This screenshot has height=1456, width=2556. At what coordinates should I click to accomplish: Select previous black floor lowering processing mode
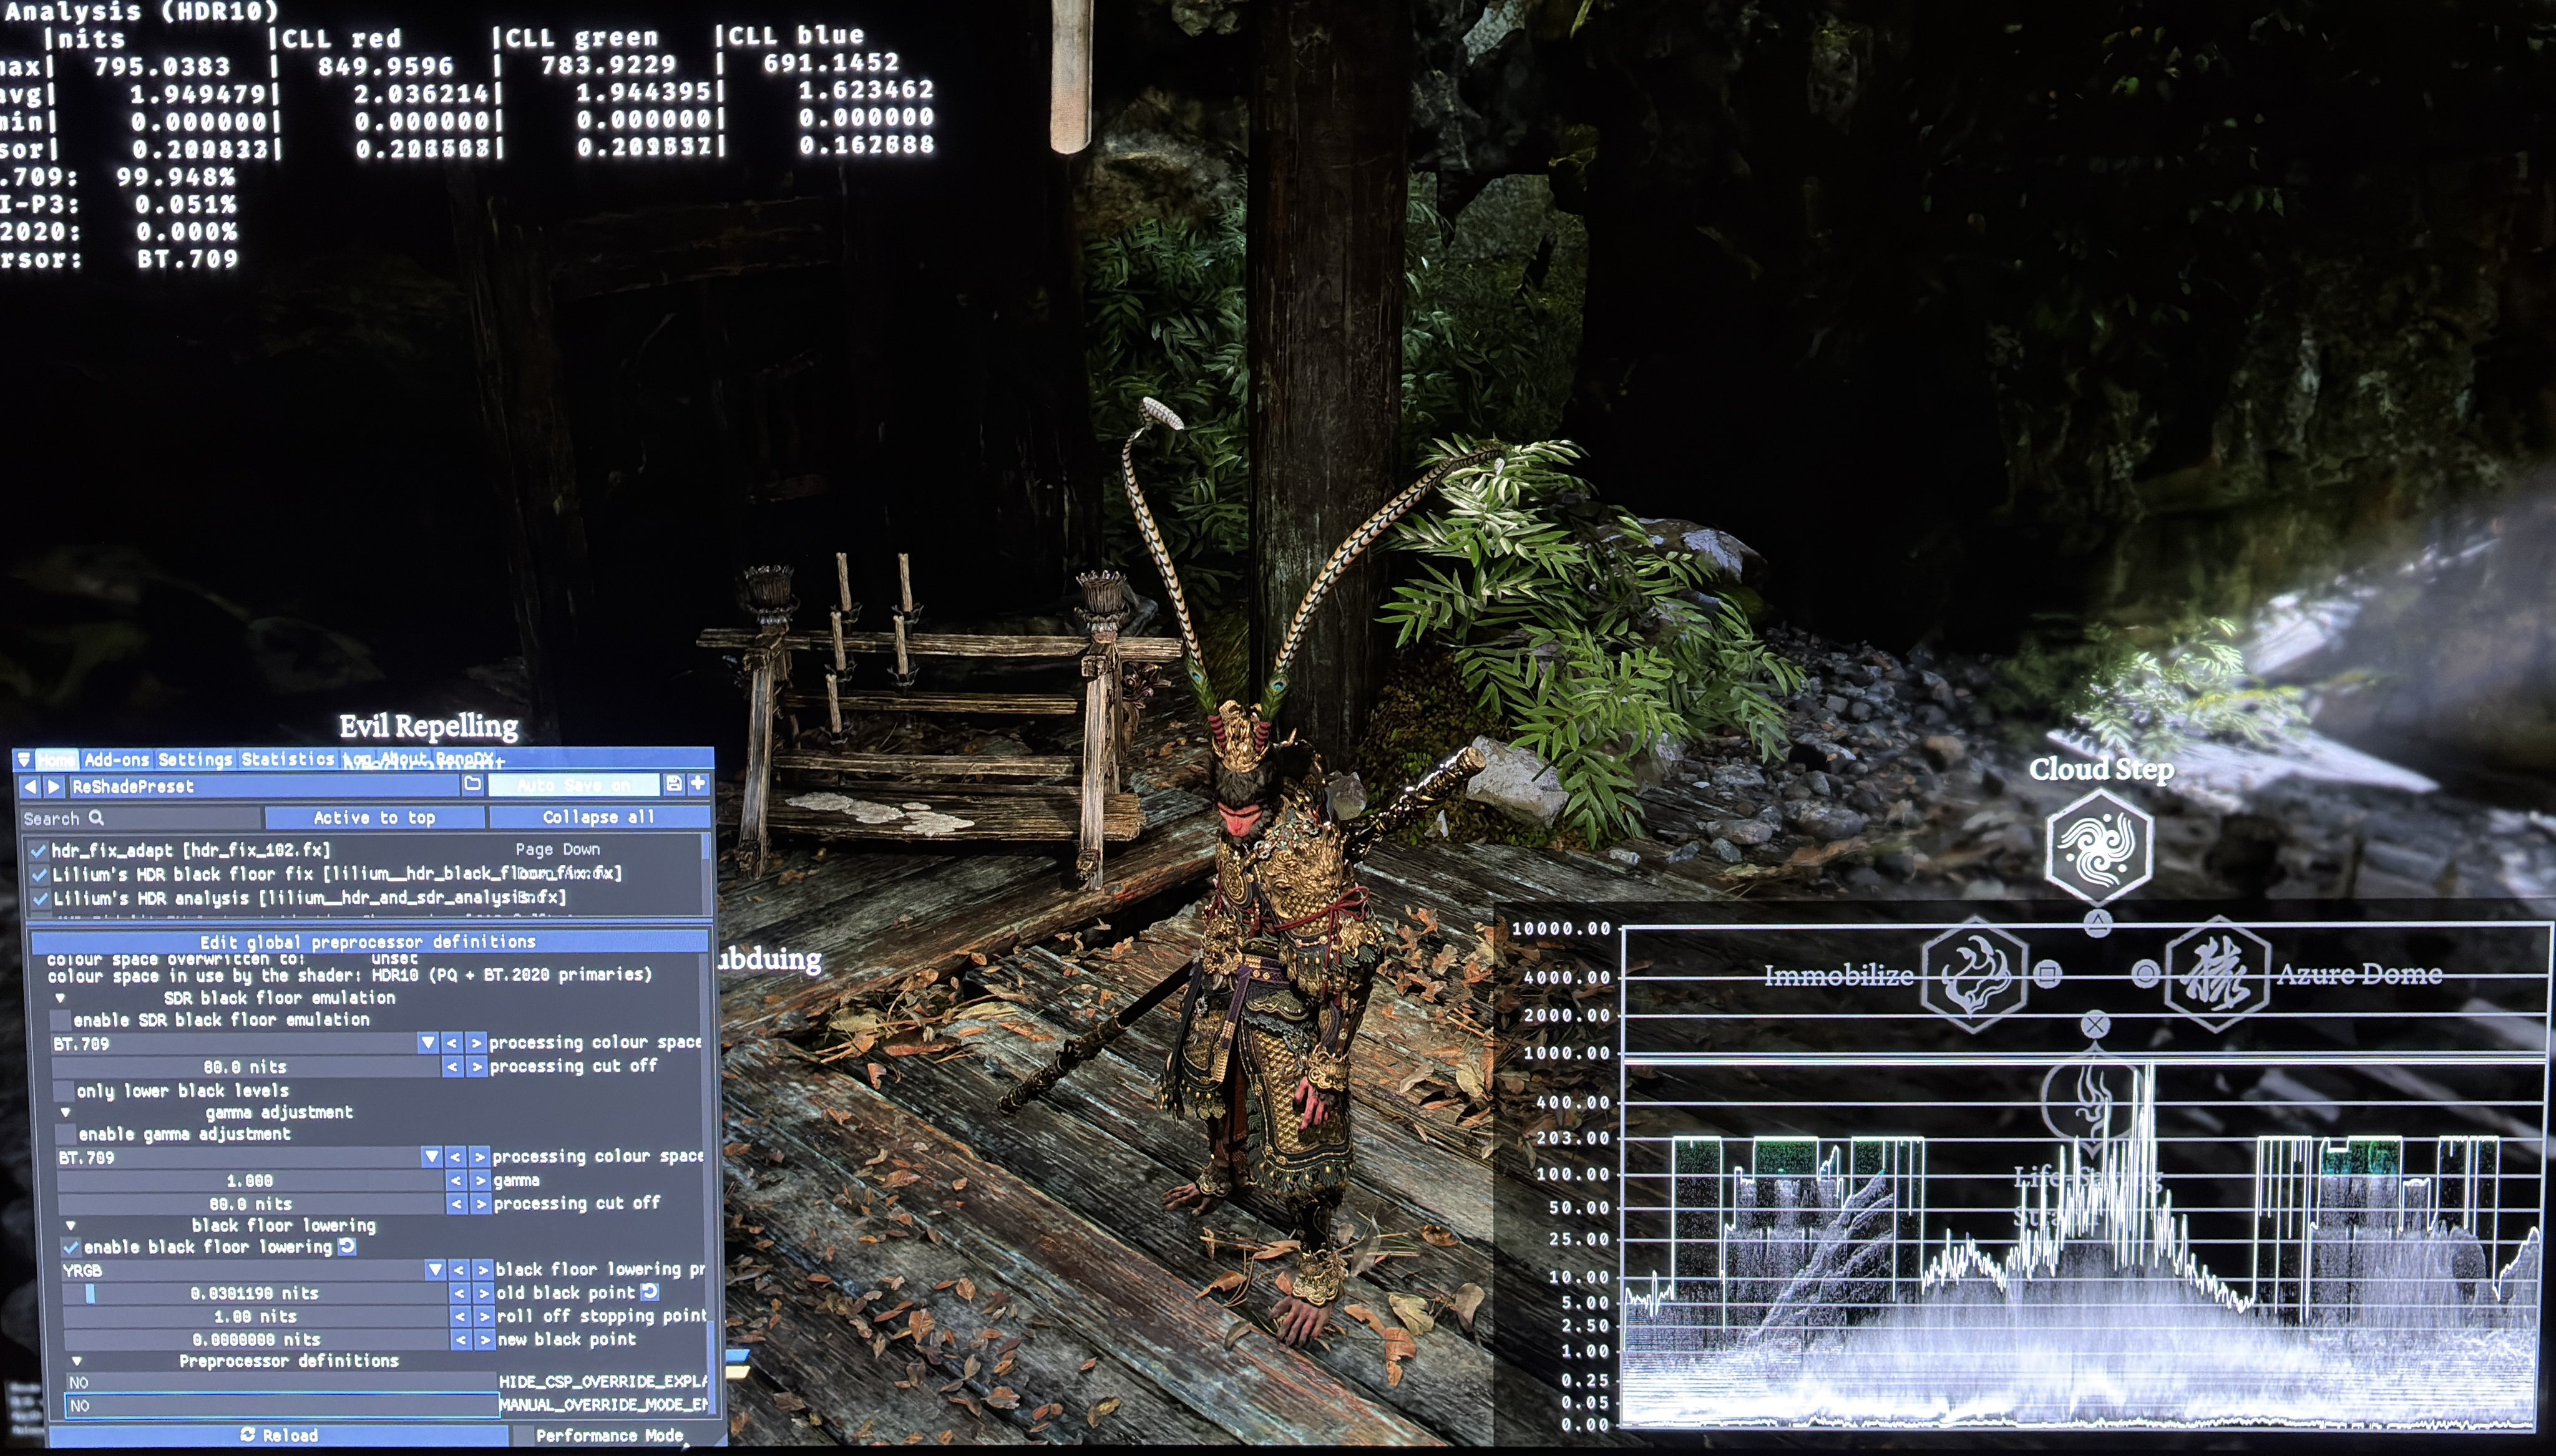459,1270
